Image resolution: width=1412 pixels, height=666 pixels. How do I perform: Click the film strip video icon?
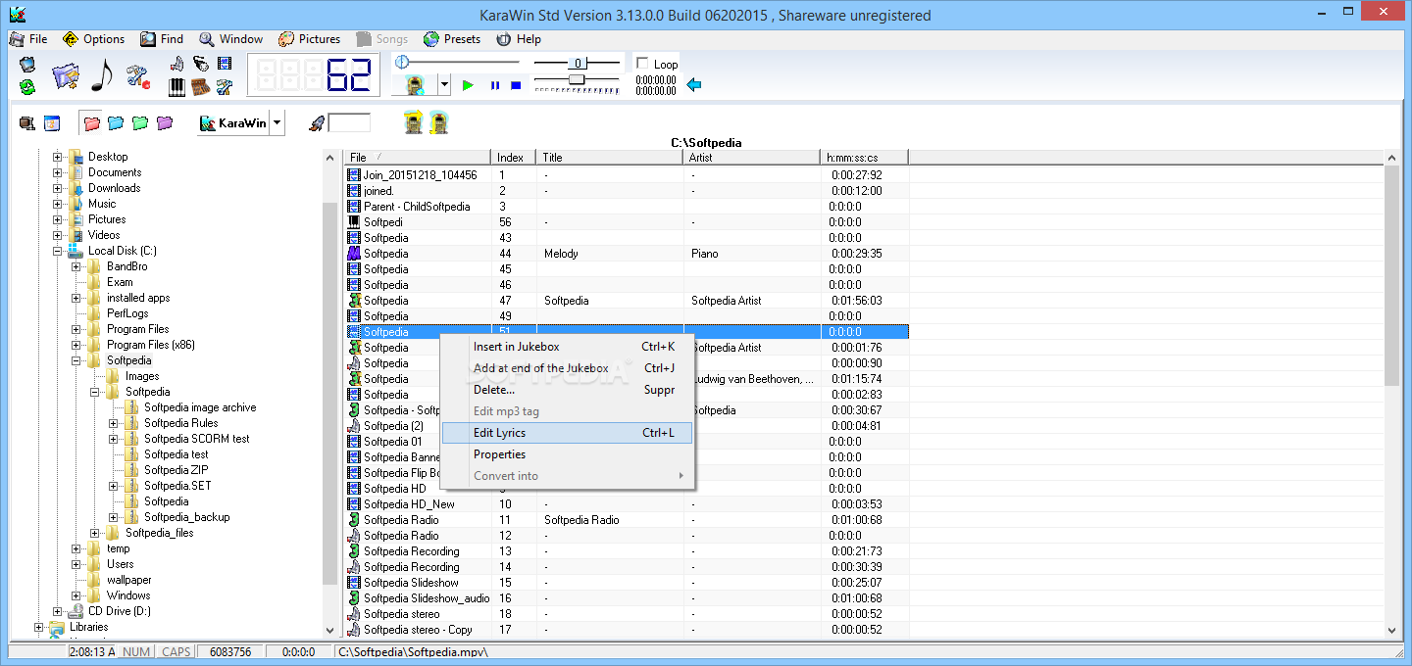coord(226,65)
